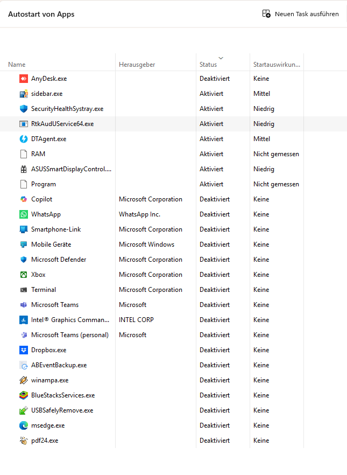Image resolution: width=347 pixels, height=475 pixels.
Task: Click the Copilot icon
Action: 24,199
